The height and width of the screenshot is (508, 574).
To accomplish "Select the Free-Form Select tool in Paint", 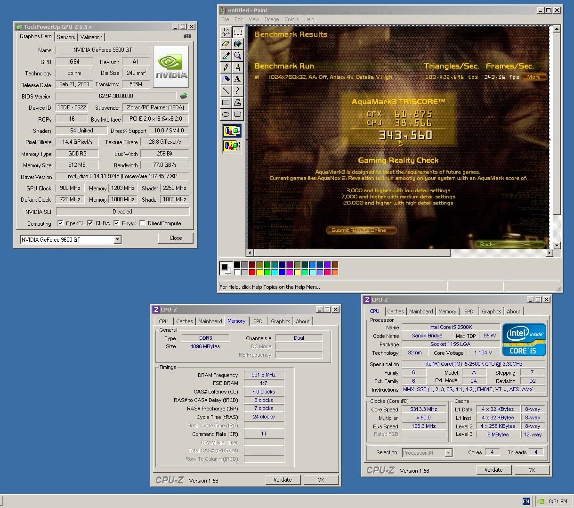I will point(226,32).
